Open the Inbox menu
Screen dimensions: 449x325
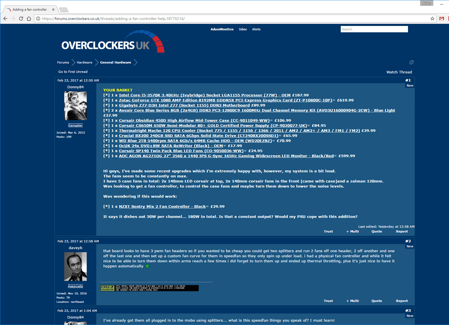(243, 29)
